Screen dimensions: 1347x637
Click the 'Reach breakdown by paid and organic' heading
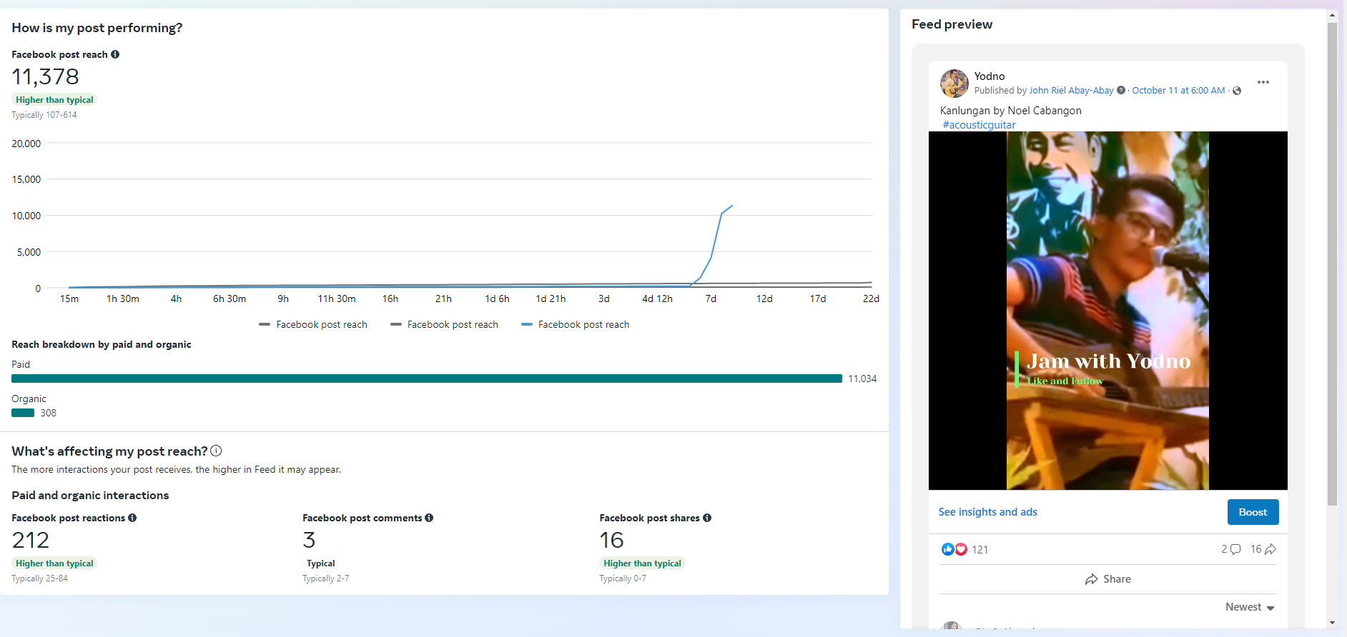[x=102, y=344]
